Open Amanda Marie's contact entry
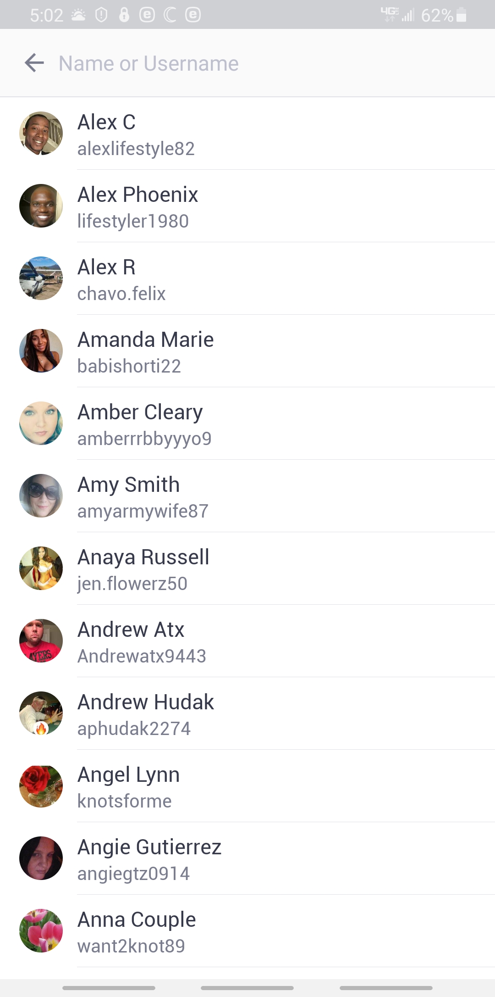The image size is (495, 997). (247, 351)
